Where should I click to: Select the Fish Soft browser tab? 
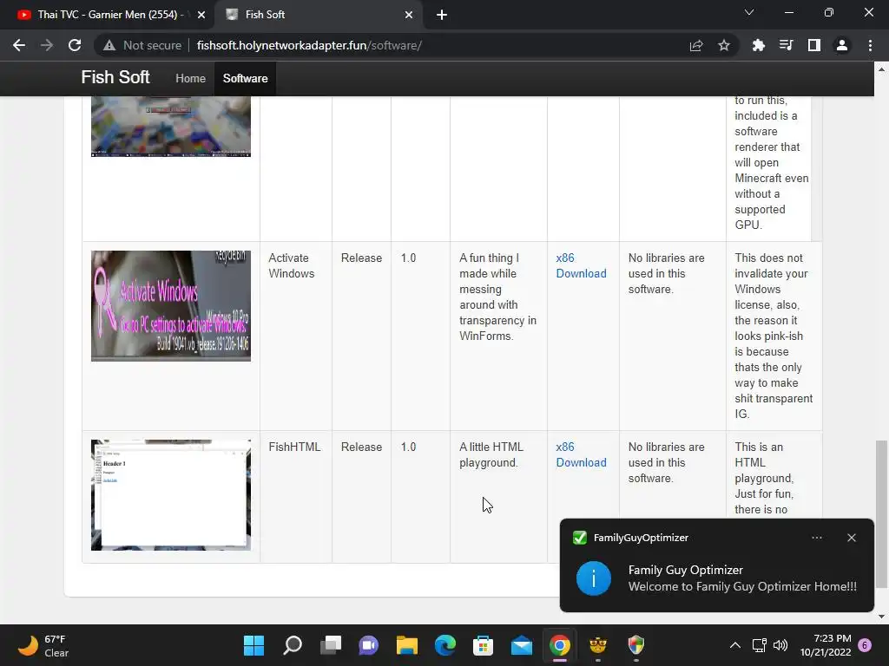(319, 15)
